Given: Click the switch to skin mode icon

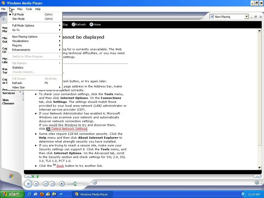Looking at the screenshot, I should (257, 182).
